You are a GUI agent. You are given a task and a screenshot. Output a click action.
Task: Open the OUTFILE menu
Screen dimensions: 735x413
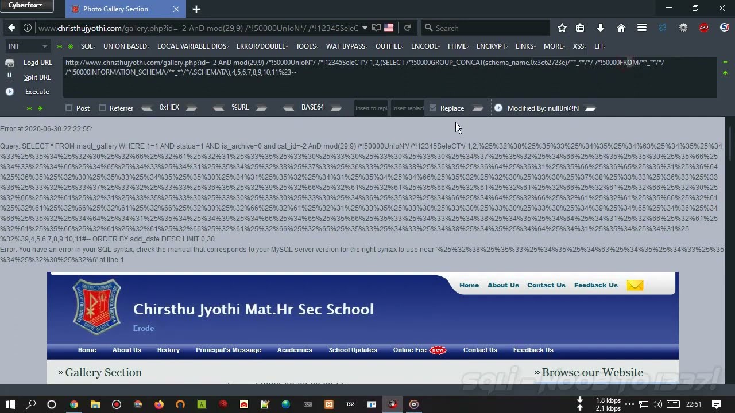point(389,46)
